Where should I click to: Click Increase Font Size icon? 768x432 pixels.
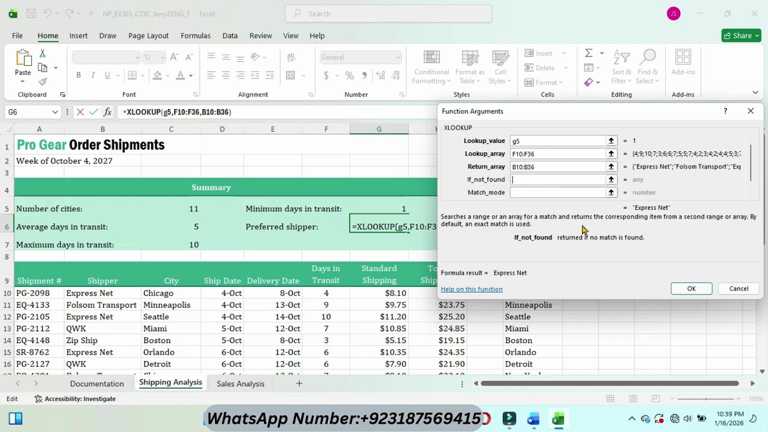pyautogui.click(x=174, y=57)
